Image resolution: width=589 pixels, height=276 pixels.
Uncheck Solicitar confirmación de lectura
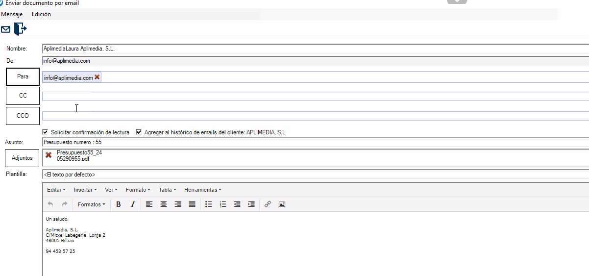(46, 132)
